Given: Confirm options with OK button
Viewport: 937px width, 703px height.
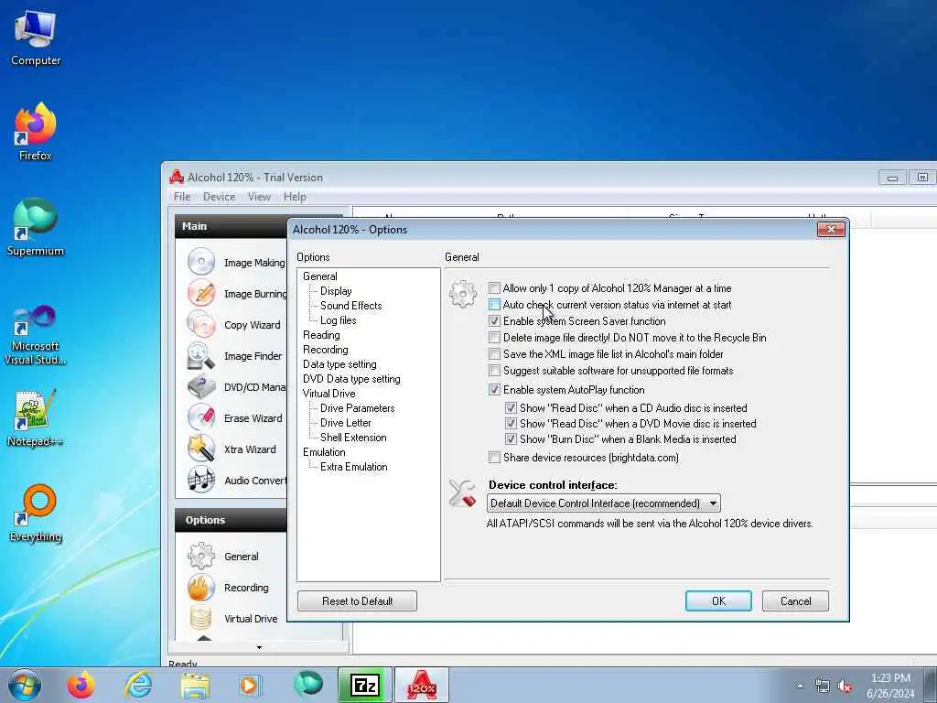Looking at the screenshot, I should (x=718, y=601).
